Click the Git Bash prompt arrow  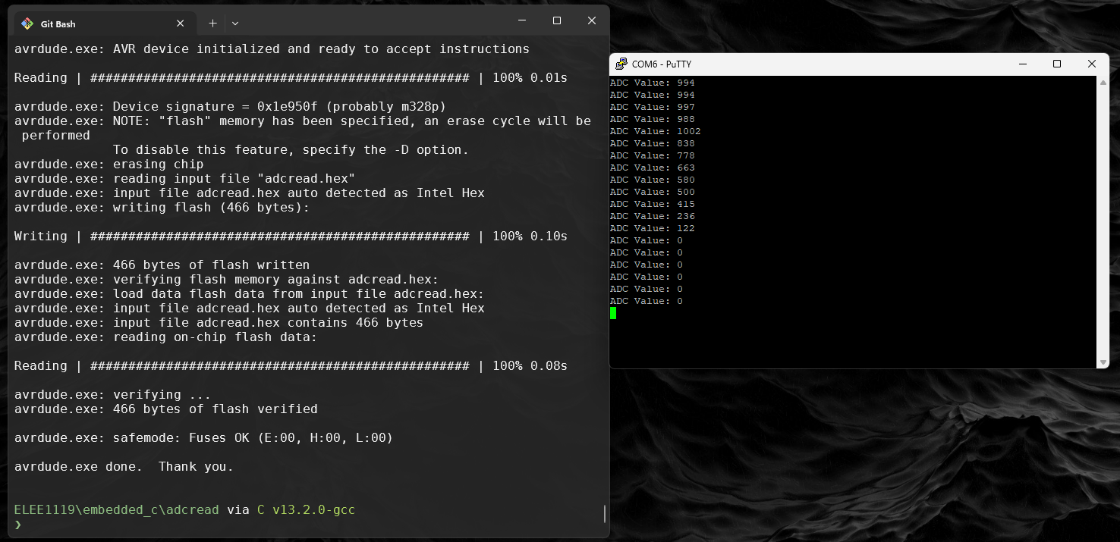pyautogui.click(x=18, y=525)
